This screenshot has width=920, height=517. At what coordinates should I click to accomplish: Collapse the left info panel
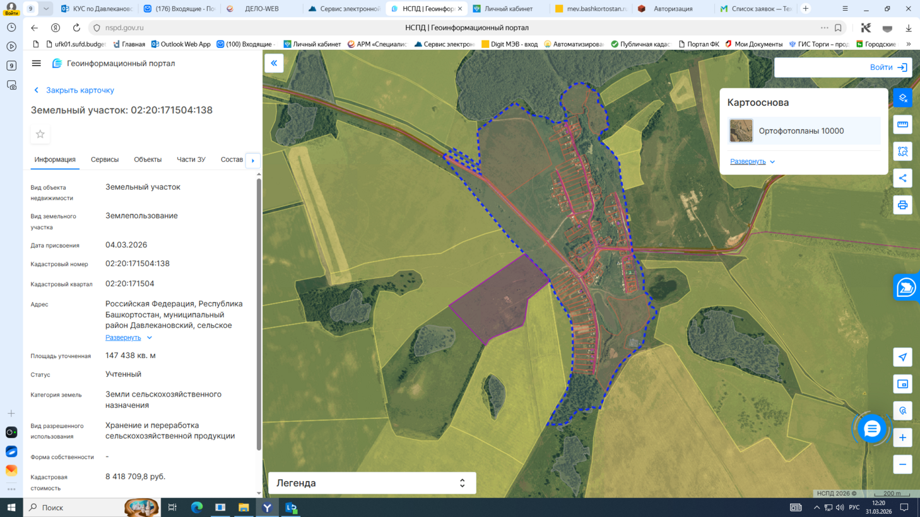[274, 63]
